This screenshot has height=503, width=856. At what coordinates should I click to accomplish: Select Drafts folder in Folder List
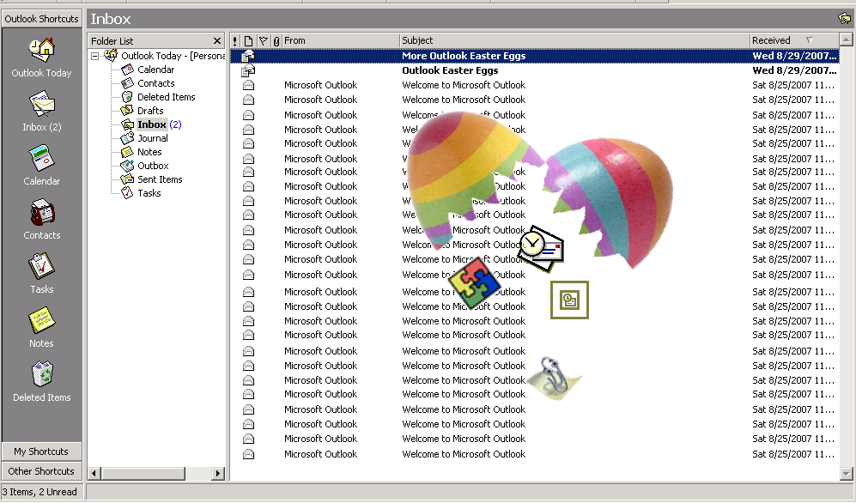point(150,110)
